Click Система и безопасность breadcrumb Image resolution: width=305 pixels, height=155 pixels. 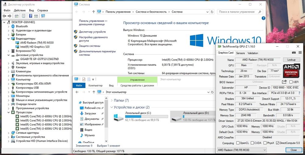151,12
